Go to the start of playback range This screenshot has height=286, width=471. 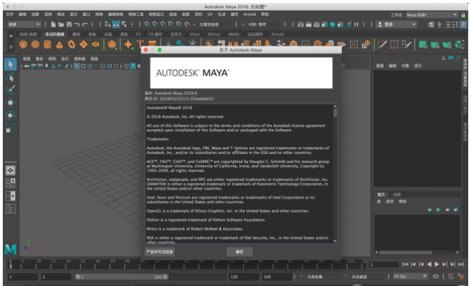coord(405,264)
